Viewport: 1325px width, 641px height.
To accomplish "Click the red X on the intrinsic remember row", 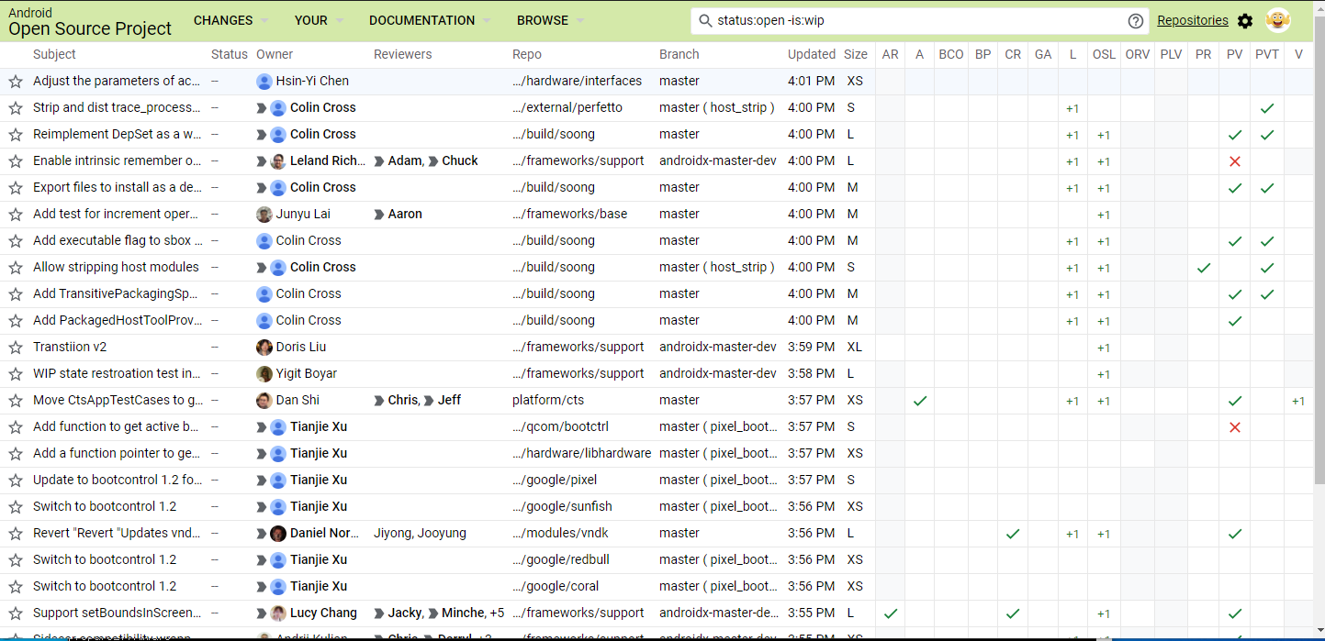I will 1235,160.
